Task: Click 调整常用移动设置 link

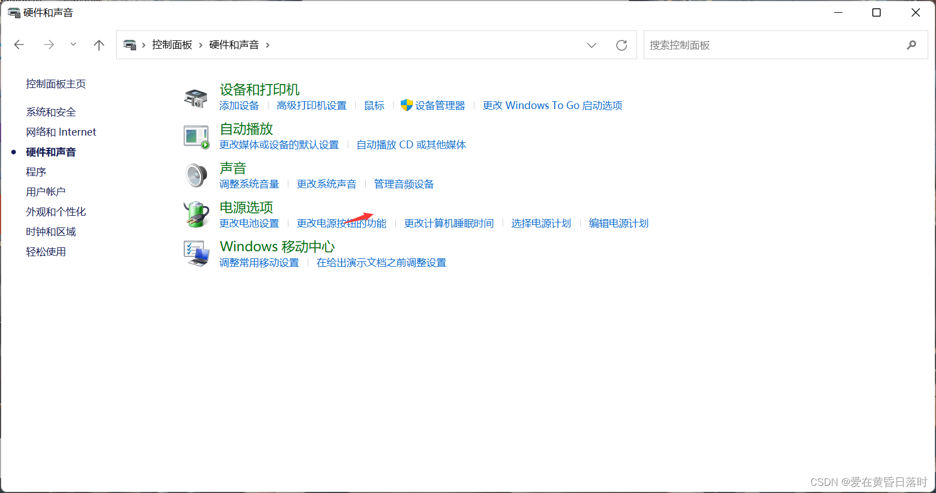Action: coord(259,263)
